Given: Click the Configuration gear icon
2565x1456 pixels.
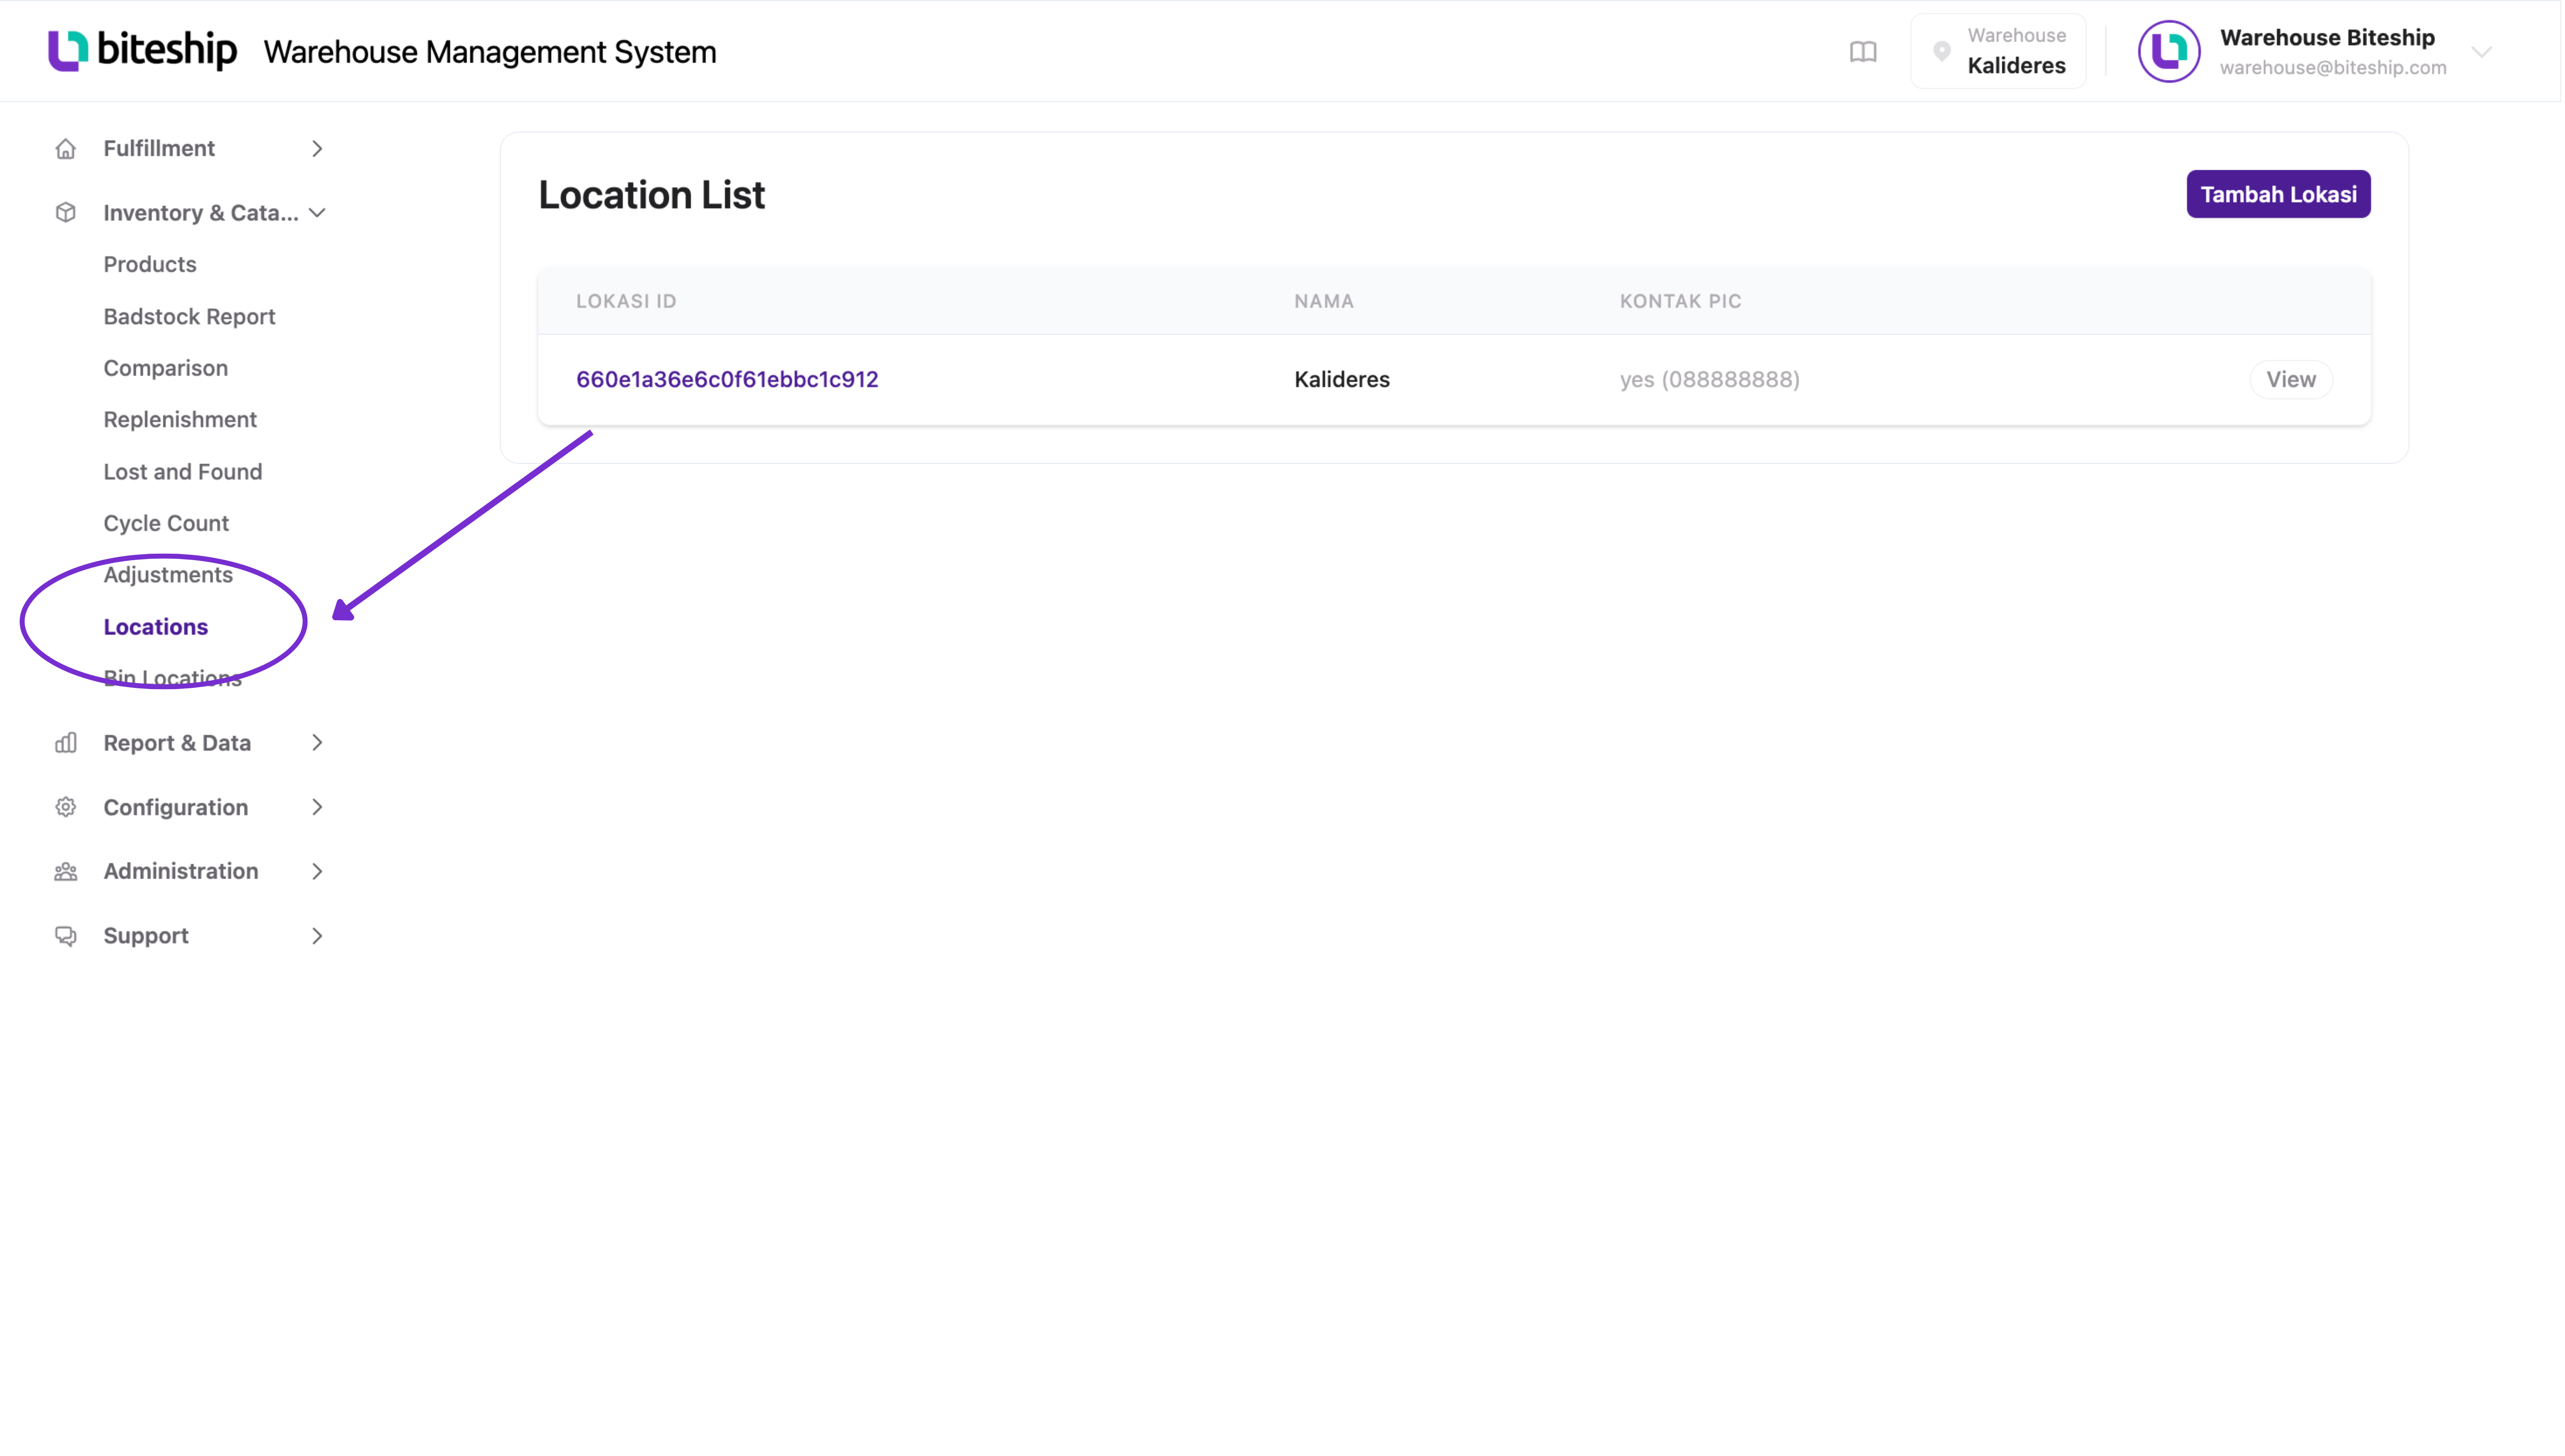Looking at the screenshot, I should 66,807.
